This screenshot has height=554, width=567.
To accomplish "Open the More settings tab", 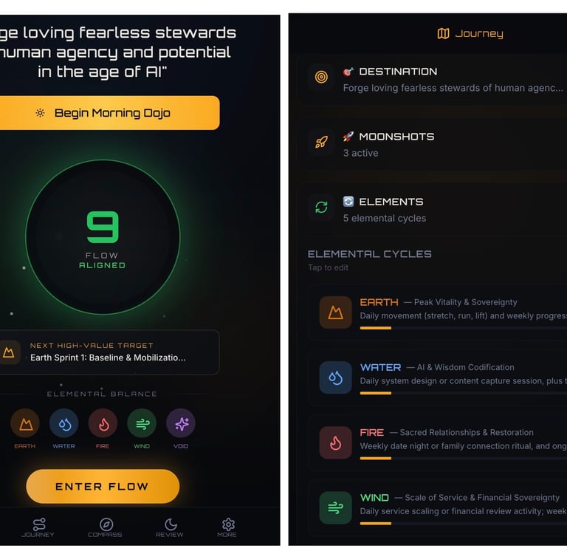I will pyautogui.click(x=227, y=527).
